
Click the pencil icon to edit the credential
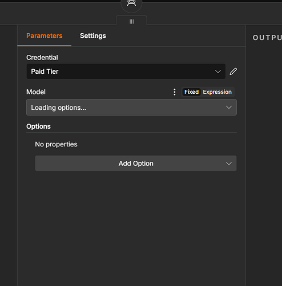[233, 71]
